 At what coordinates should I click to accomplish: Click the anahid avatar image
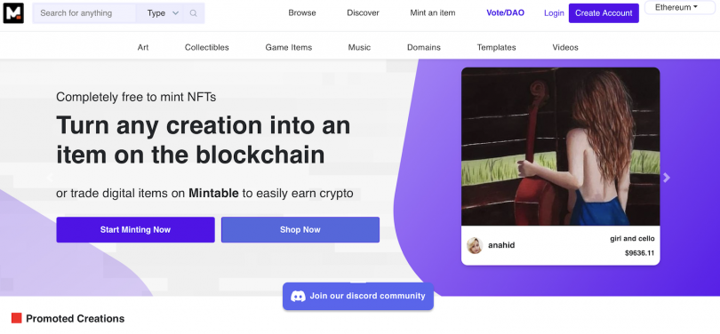pos(475,245)
